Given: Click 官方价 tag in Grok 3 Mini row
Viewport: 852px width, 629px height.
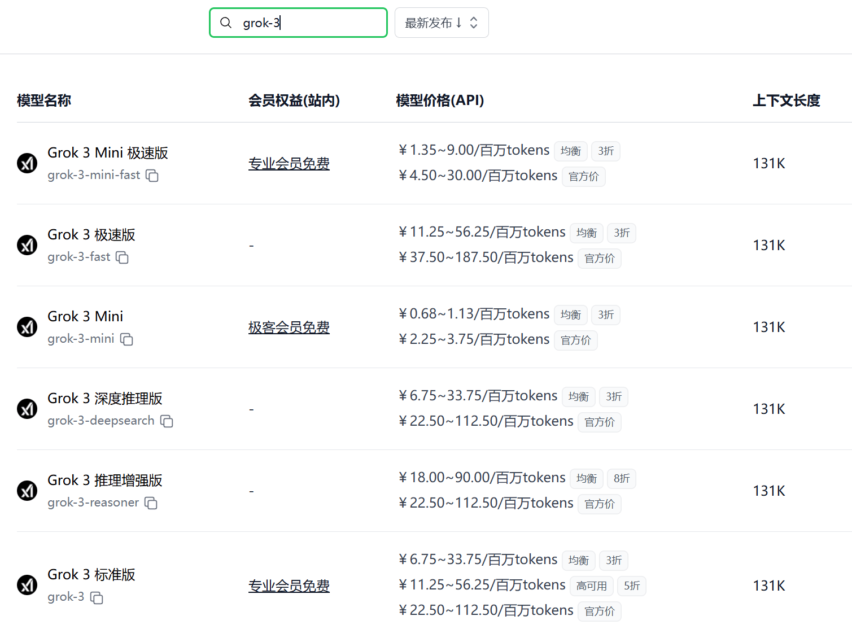Looking at the screenshot, I should coord(576,340).
